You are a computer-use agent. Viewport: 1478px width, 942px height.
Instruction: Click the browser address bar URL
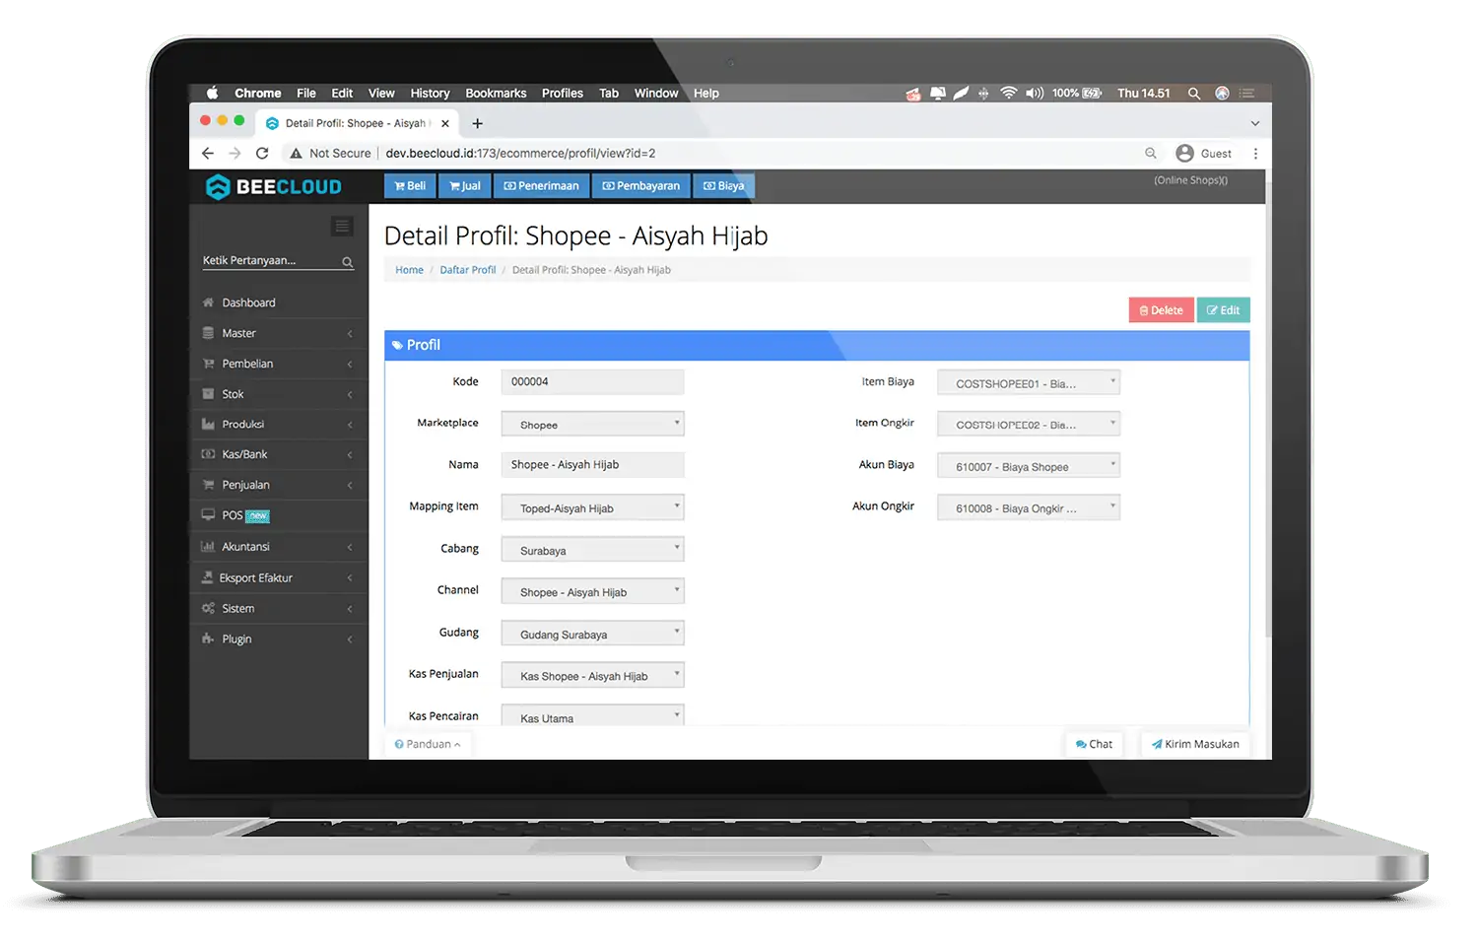point(520,153)
